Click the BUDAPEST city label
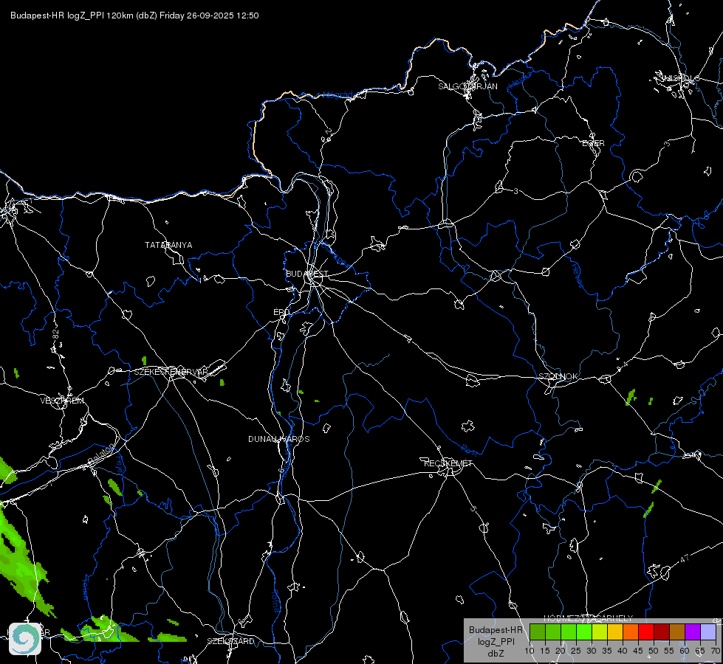723x664 pixels. (307, 274)
